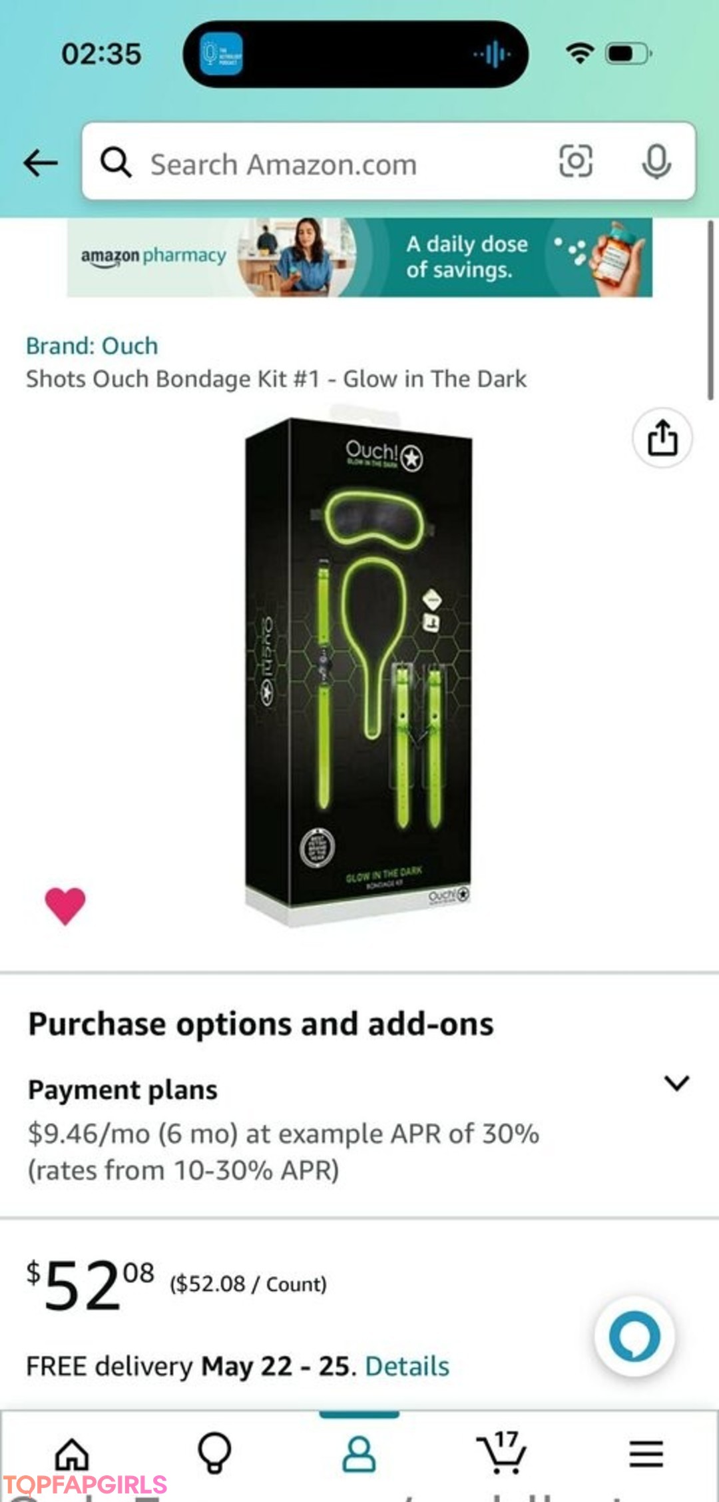Tap the podcast activity in Dynamic Island

point(356,54)
